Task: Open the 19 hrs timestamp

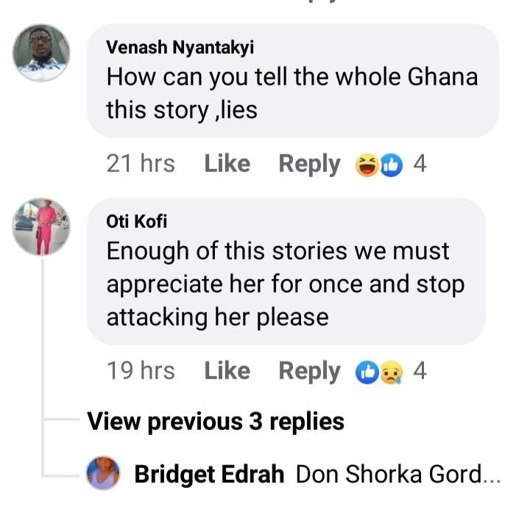Action: [x=141, y=372]
